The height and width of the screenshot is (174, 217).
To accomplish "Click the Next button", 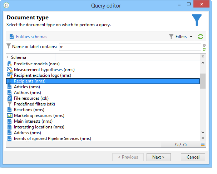I will point(159,157).
